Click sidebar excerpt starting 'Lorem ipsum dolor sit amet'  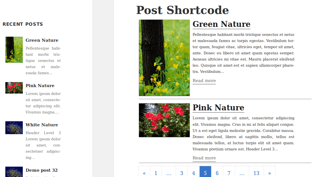tap(43, 103)
